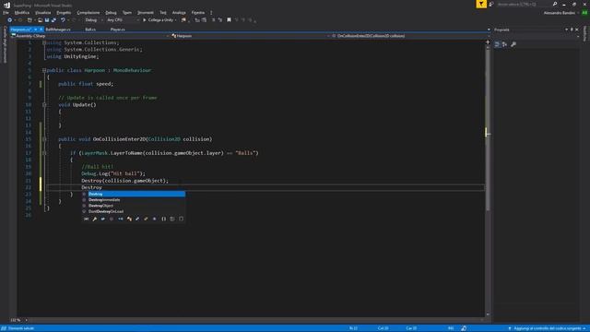Toggle namespaces braces IntelliSense filter
Viewport: 590px width, 332px height.
click(164, 219)
